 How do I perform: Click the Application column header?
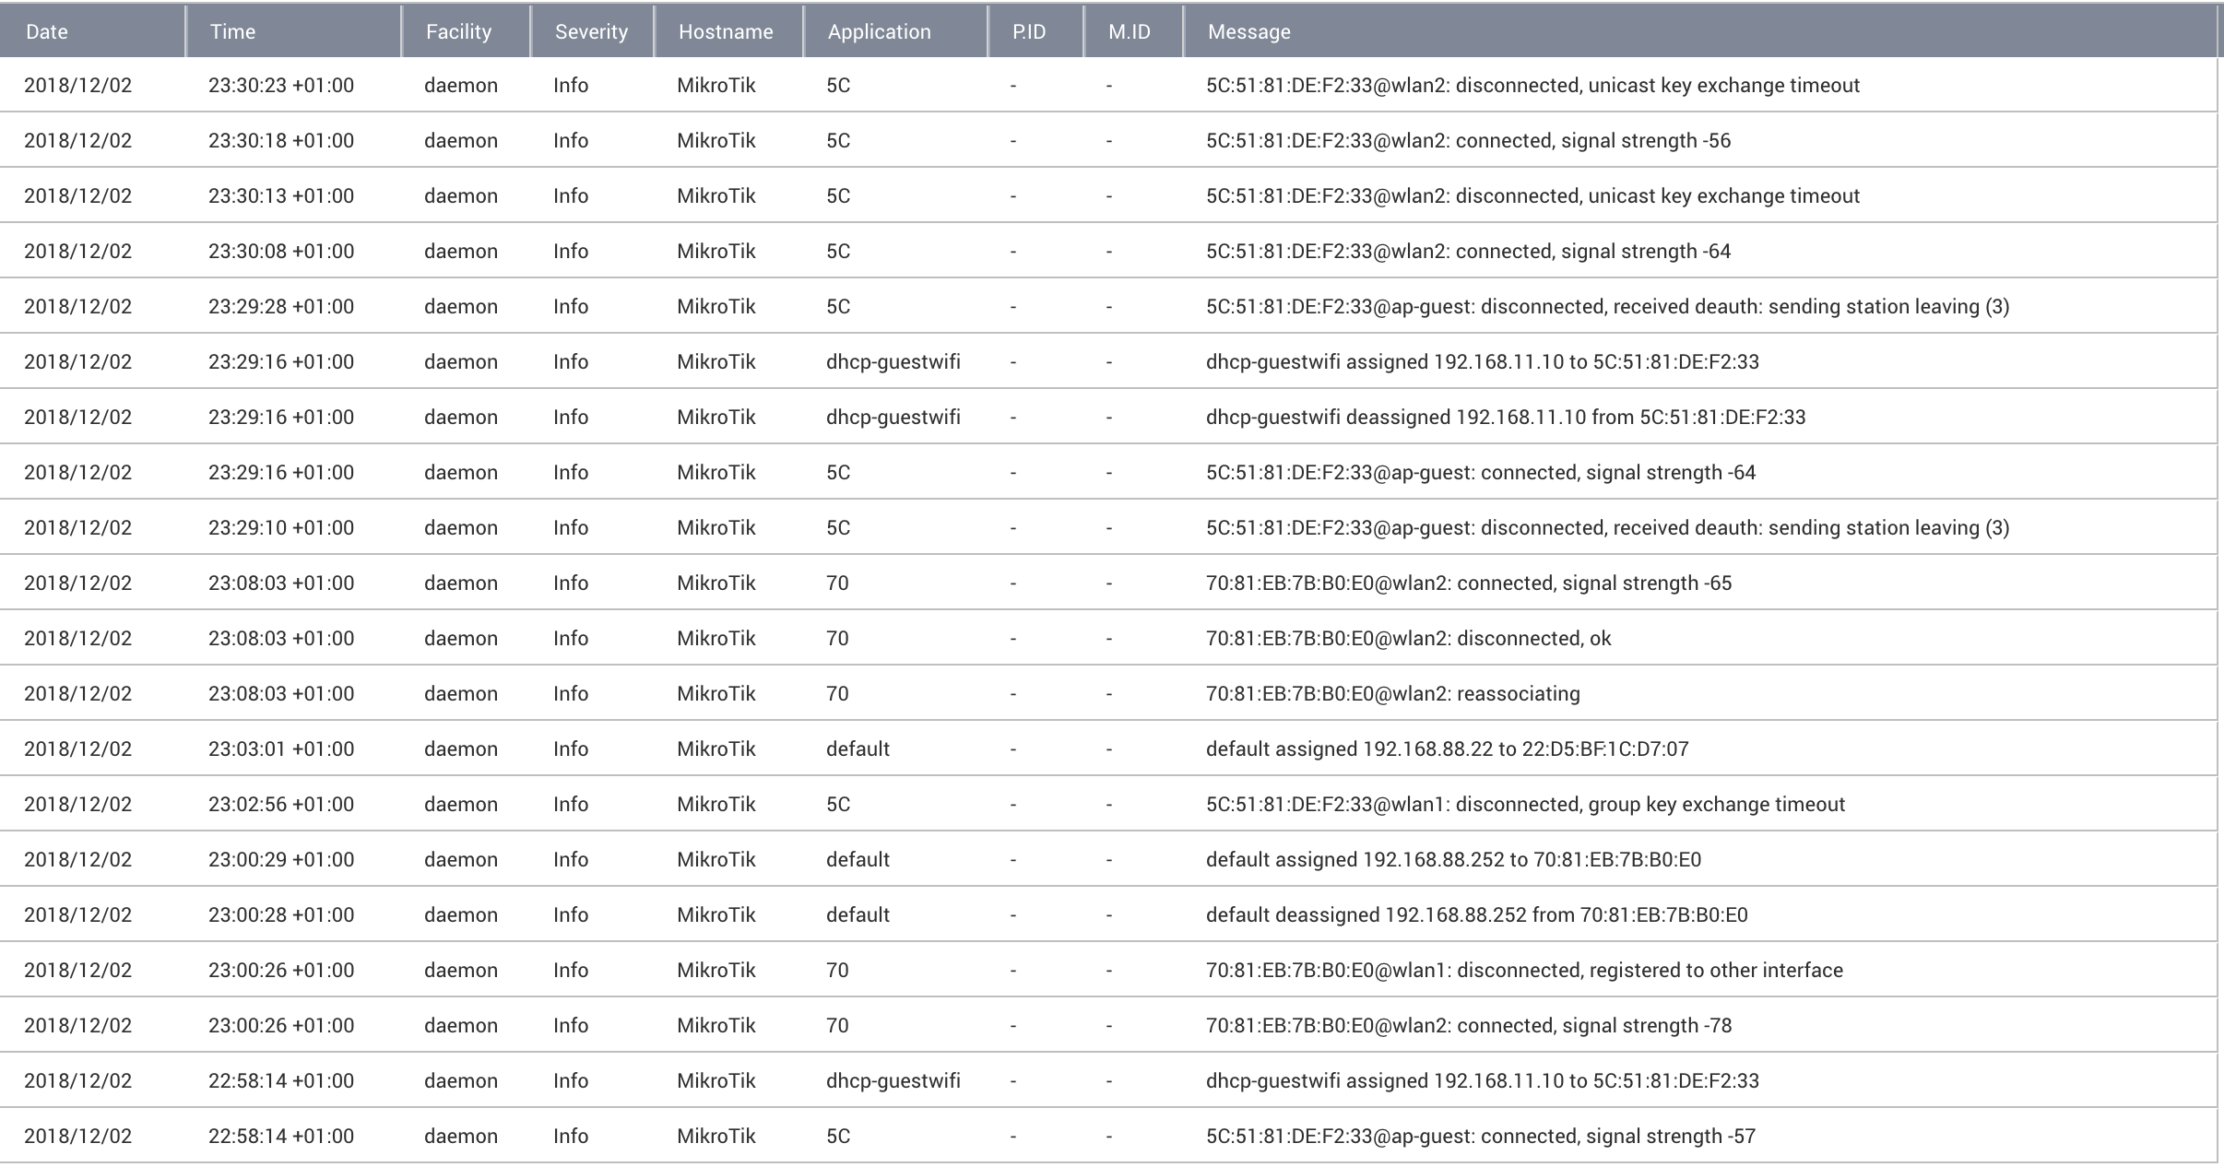tap(895, 31)
